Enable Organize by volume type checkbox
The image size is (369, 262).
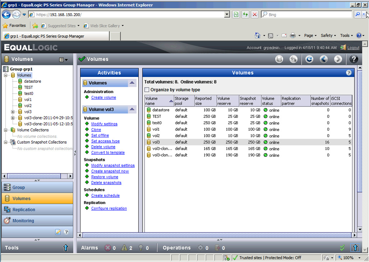click(147, 90)
